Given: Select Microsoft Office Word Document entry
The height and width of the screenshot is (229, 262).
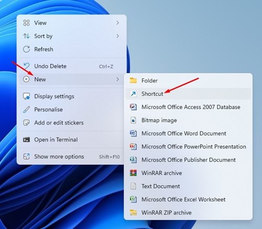Looking at the screenshot, I should 188,134.
